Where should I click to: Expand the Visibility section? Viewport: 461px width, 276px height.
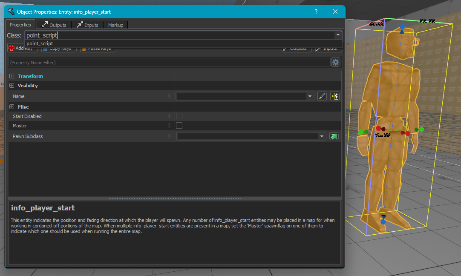coord(12,86)
